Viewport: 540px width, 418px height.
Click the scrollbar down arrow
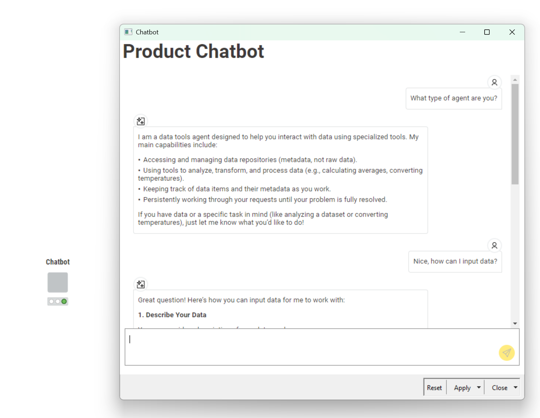coord(515,323)
